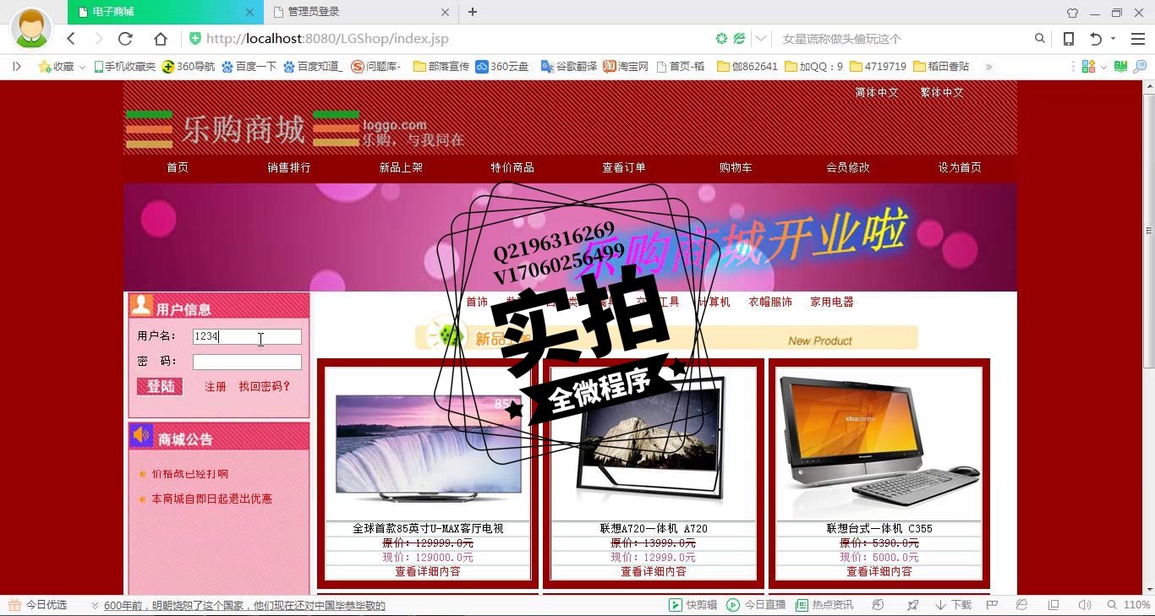Open 销售排行 in the navigation bar
The image size is (1155, 616).
(x=289, y=167)
